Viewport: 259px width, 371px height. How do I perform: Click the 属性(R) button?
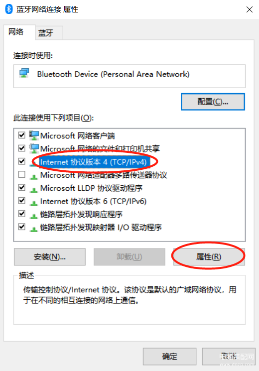coord(209,257)
